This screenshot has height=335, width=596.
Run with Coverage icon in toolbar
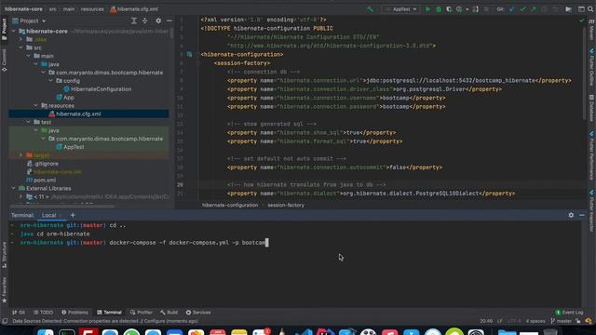tap(449, 9)
